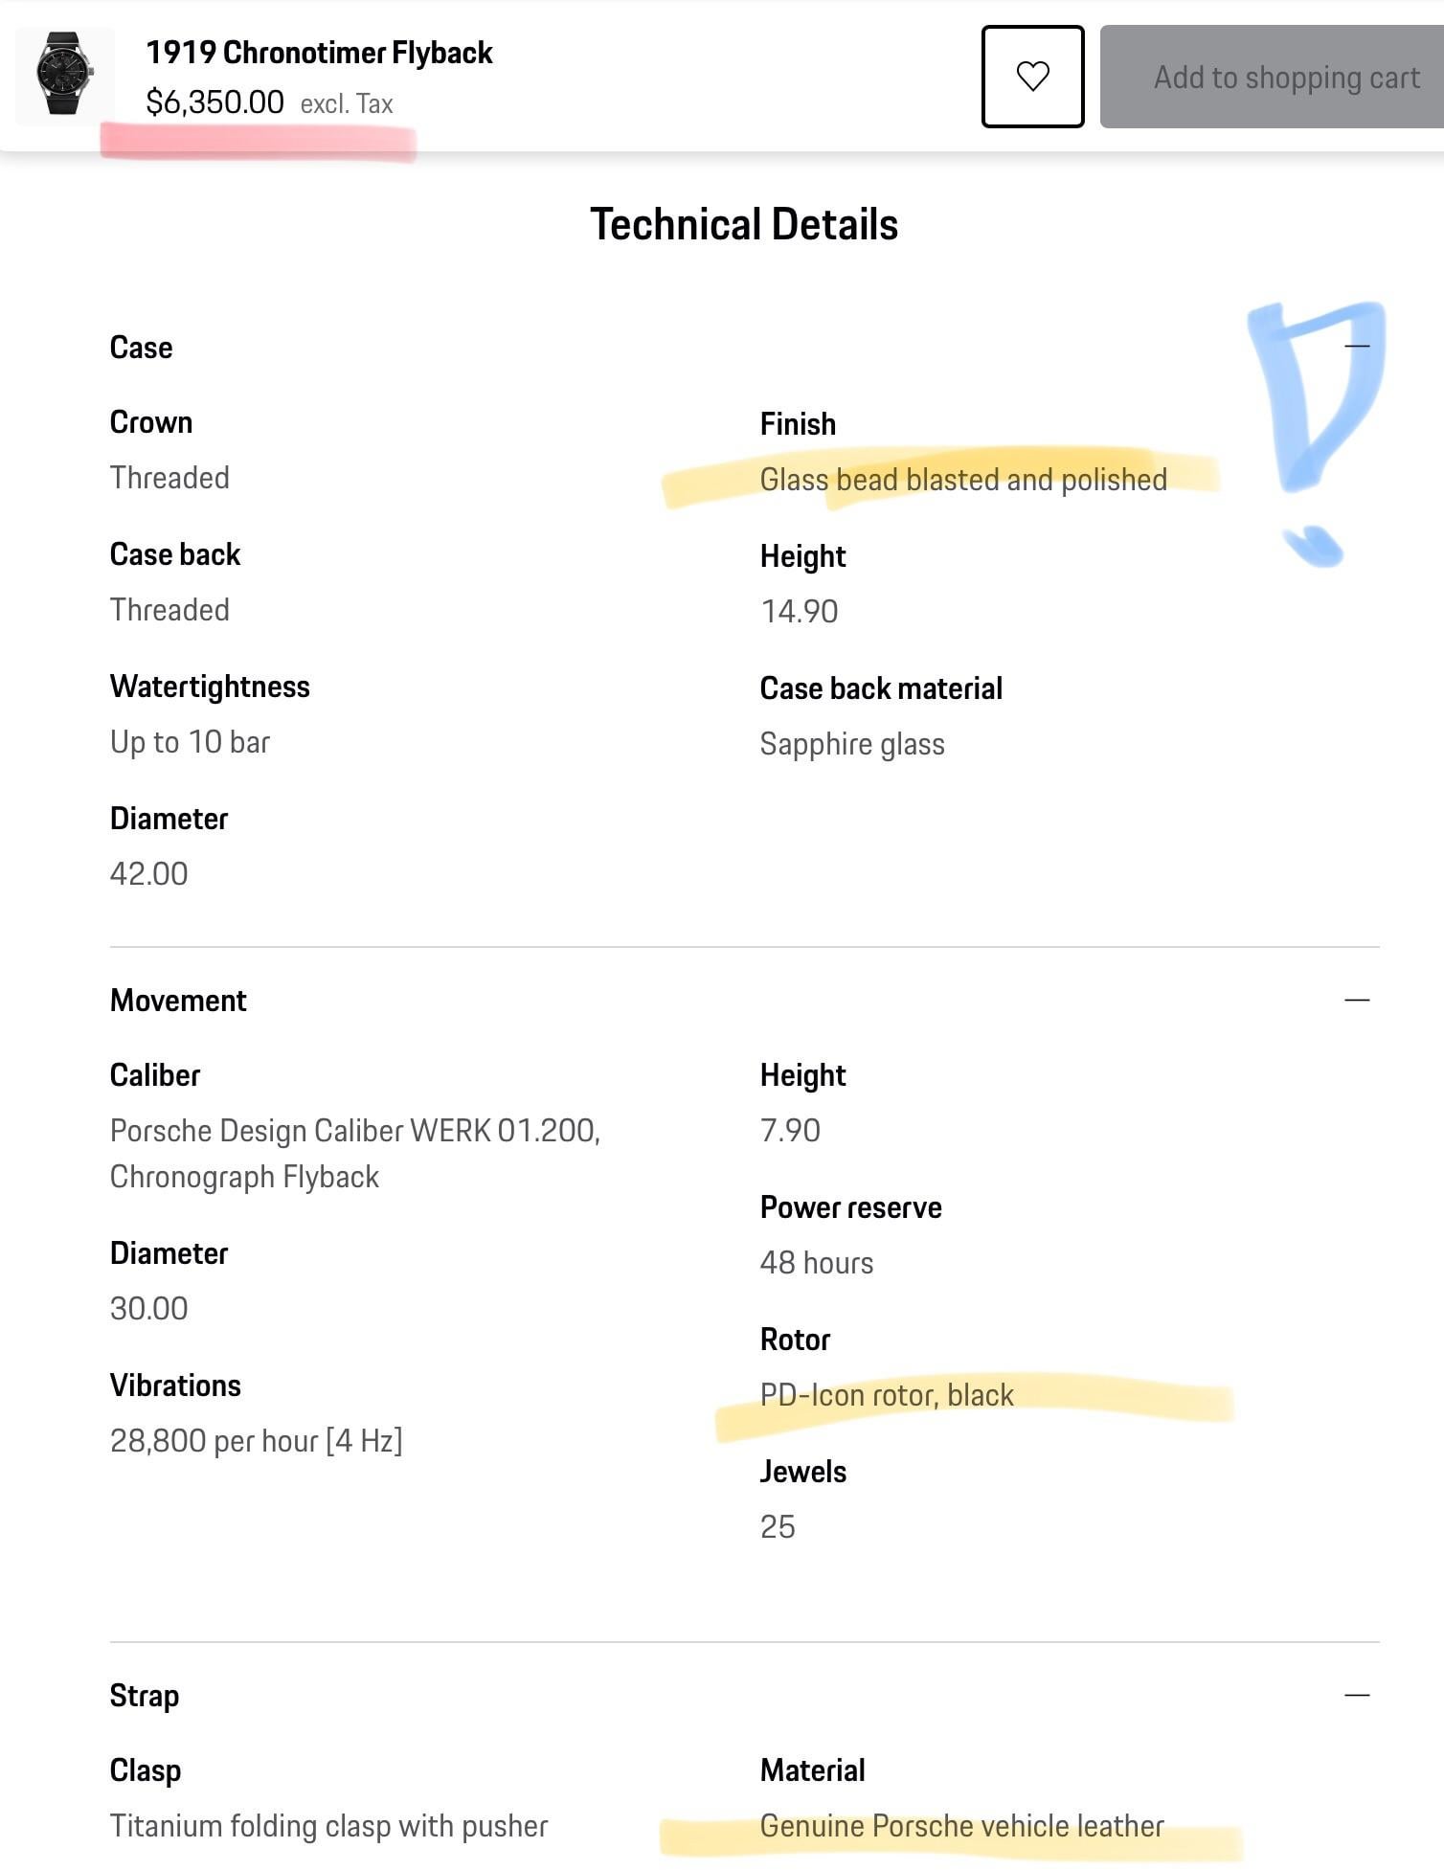Click the Porsche Design Caliber WERK 01.200 text
This screenshot has width=1444, height=1870.
355,1131
